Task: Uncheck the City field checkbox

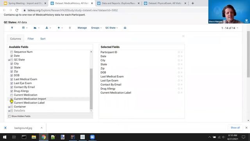Action: 12,64
